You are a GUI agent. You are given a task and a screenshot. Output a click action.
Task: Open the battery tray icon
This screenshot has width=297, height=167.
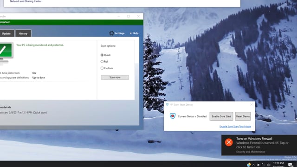pyautogui.click(x=258, y=165)
